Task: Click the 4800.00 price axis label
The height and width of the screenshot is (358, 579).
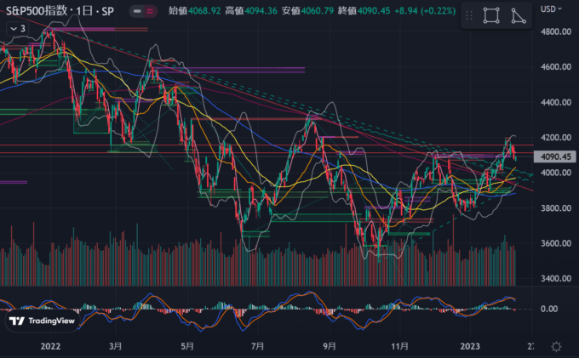Action: point(554,31)
